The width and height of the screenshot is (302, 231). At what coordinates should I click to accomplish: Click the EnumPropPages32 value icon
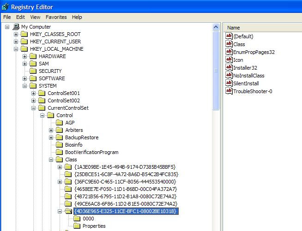pos(229,52)
